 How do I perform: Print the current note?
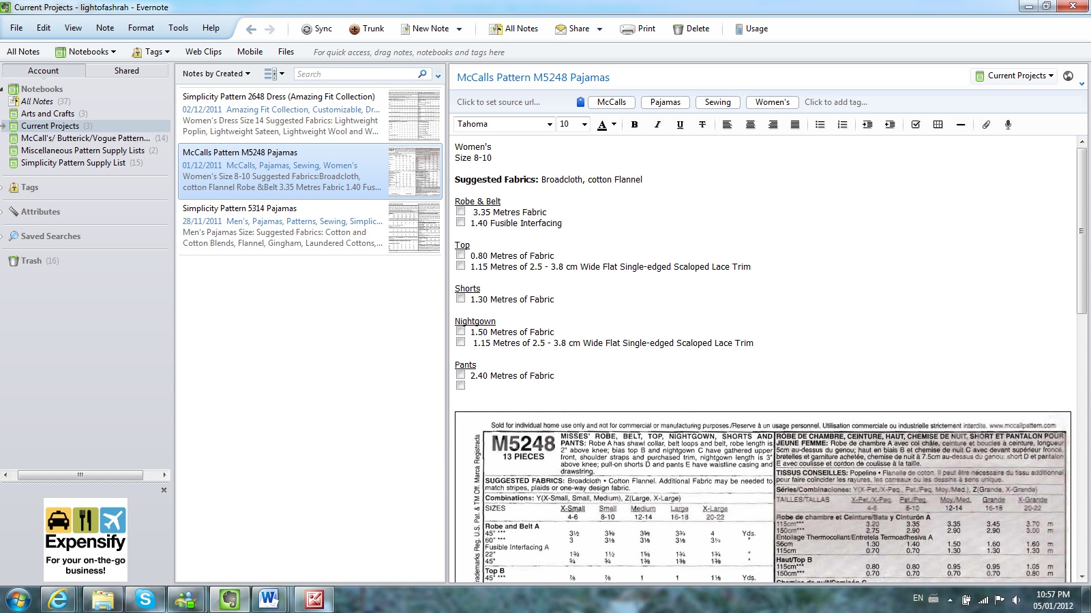(638, 29)
